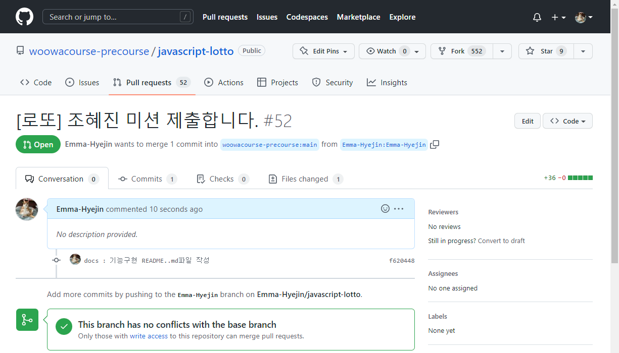Select the Pull requests repository tab
This screenshot has height=353, width=619.
point(152,82)
